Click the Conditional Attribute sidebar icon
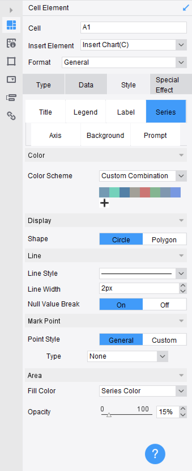Viewport: 192px width, 471px height. click(11, 98)
